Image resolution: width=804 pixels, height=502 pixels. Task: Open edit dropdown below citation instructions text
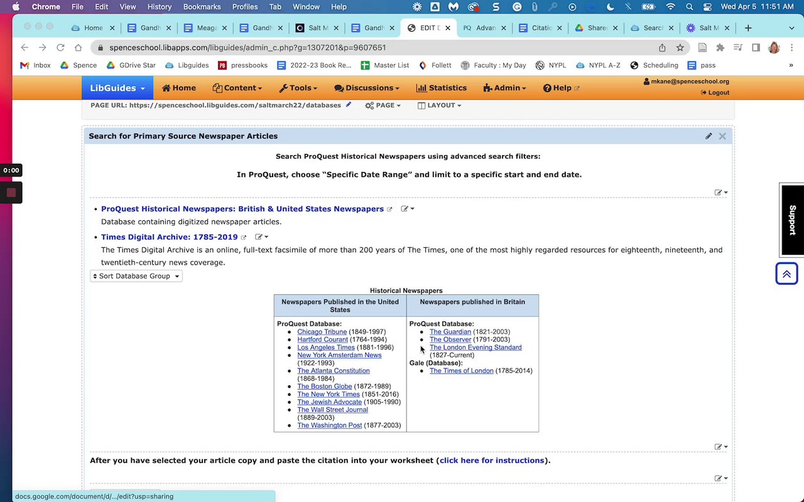tap(721, 478)
